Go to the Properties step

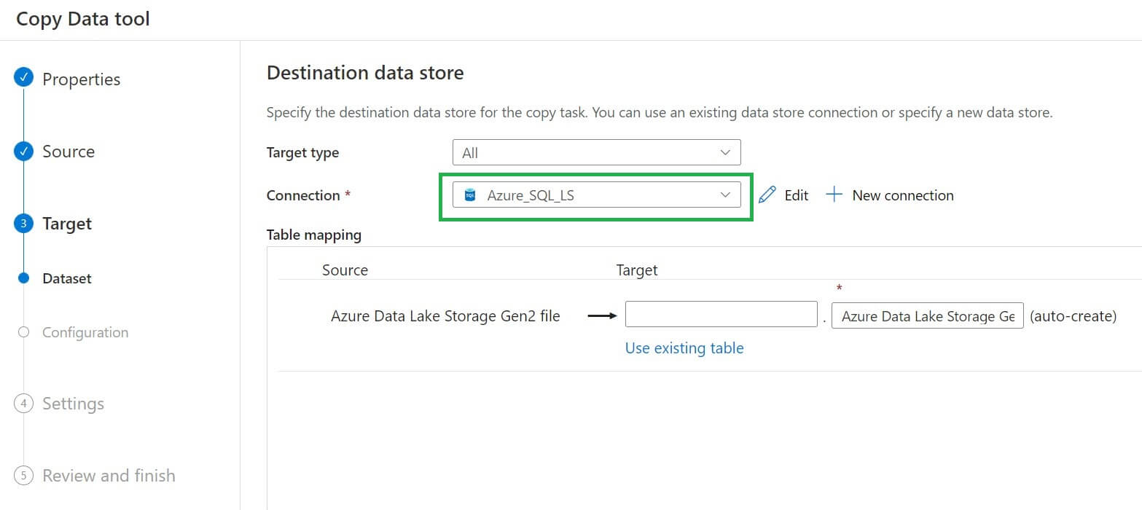tap(81, 79)
